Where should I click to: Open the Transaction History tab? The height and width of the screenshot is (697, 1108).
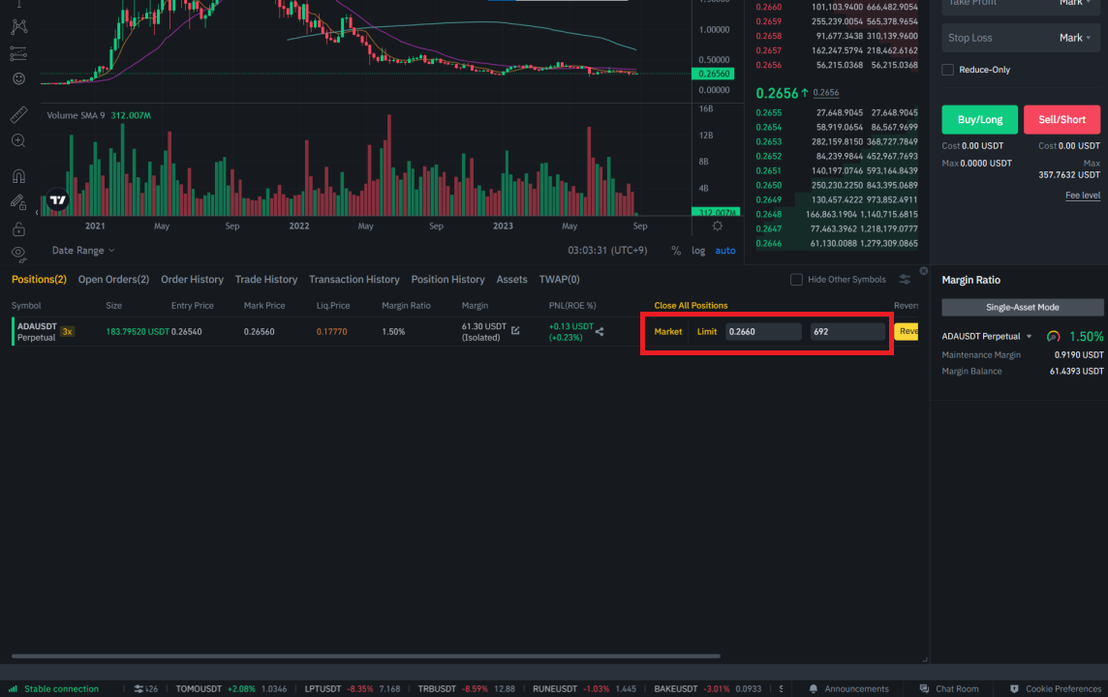(354, 279)
